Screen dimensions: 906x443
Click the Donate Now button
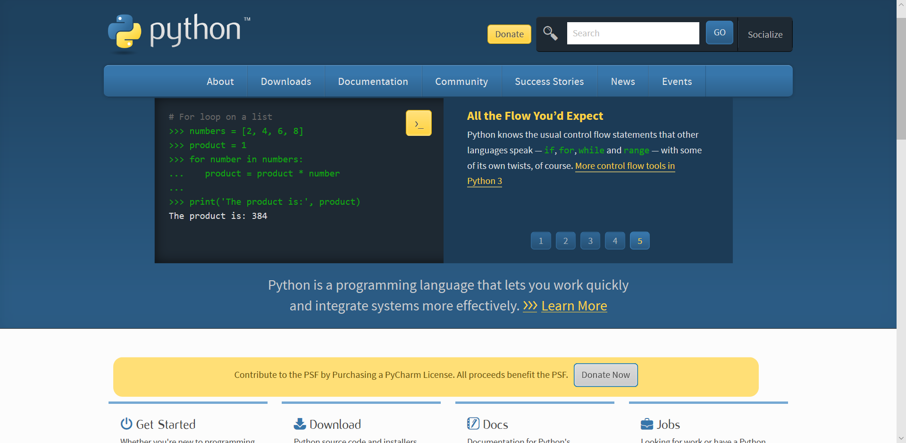click(x=605, y=375)
